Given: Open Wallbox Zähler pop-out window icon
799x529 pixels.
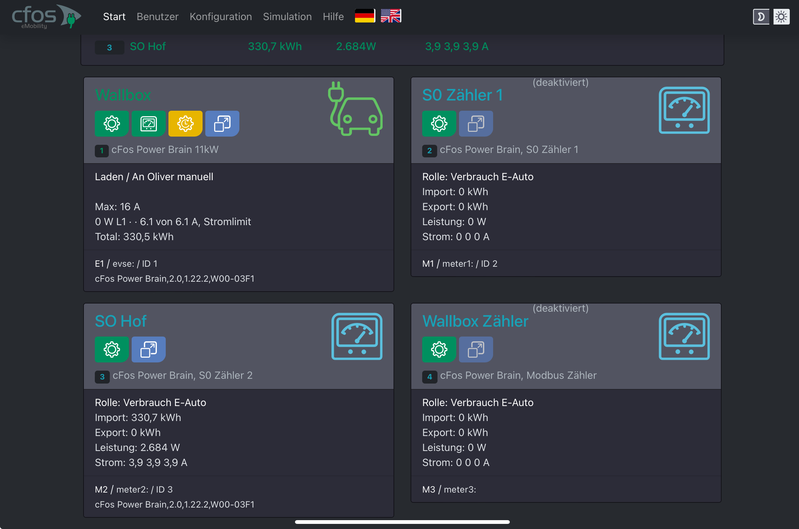Looking at the screenshot, I should (476, 349).
